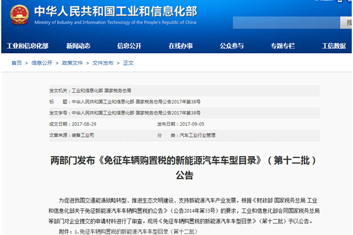Screen dimensions: 353x235
Task: Open 在线办事 navigation tab
Action: point(180,46)
